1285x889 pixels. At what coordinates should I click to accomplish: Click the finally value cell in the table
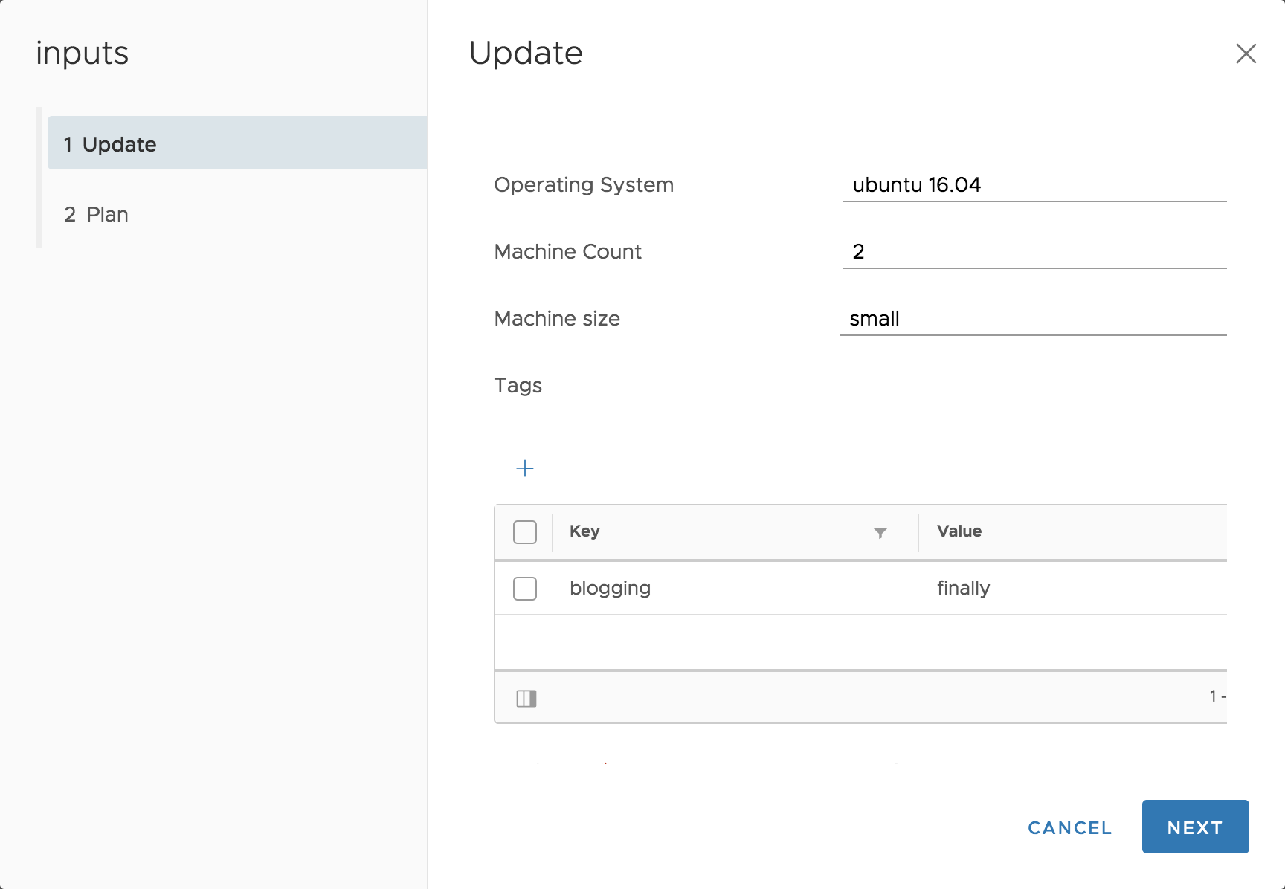pos(963,588)
